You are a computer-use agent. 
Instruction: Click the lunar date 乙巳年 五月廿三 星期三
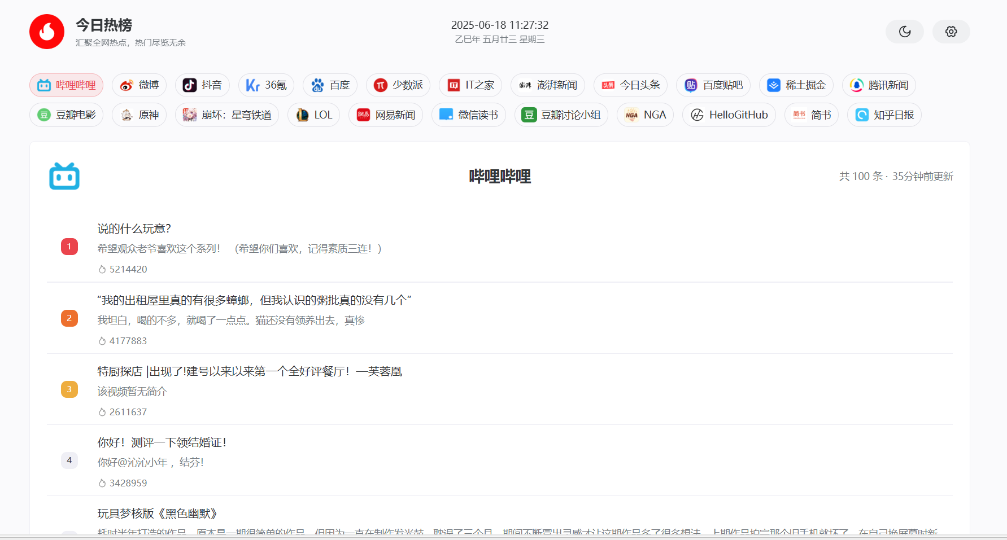[x=500, y=39]
